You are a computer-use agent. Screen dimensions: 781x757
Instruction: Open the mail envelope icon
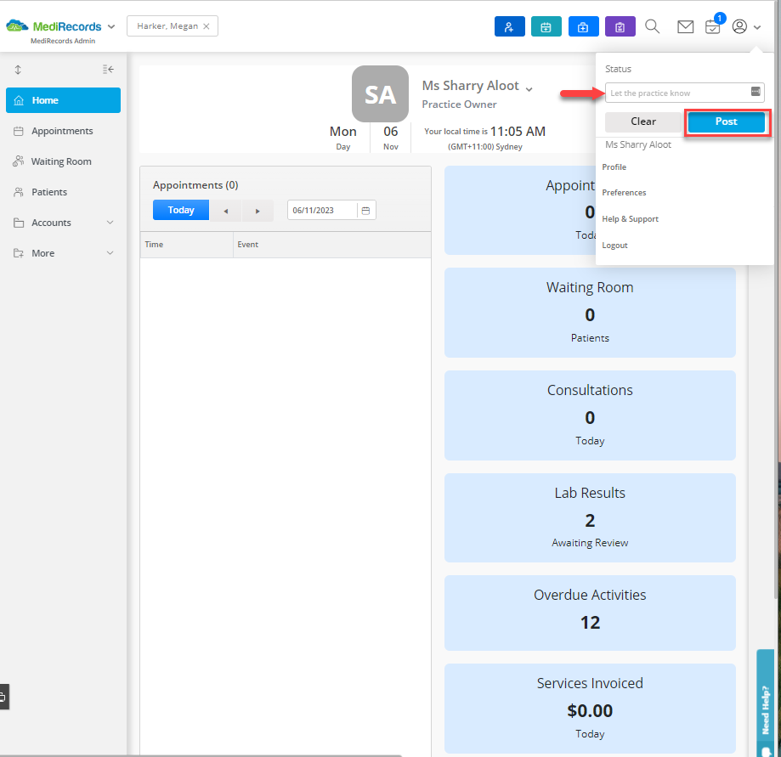tap(685, 27)
